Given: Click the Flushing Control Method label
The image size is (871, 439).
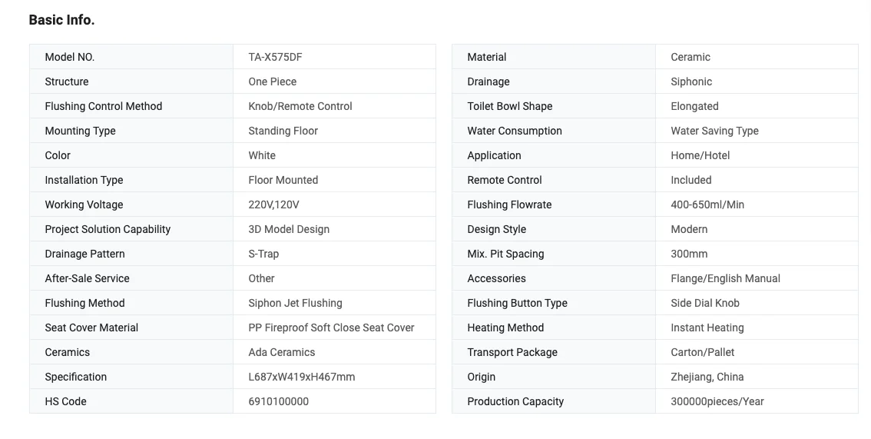Looking at the screenshot, I should click(x=104, y=106).
